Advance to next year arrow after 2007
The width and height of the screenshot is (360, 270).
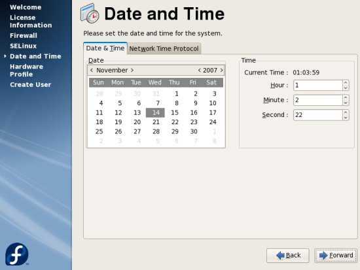coord(221,70)
